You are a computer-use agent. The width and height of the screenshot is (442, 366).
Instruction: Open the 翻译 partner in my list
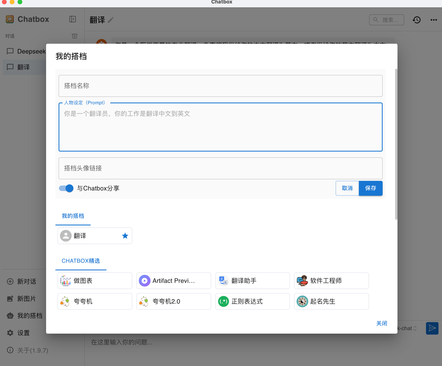tap(88, 236)
